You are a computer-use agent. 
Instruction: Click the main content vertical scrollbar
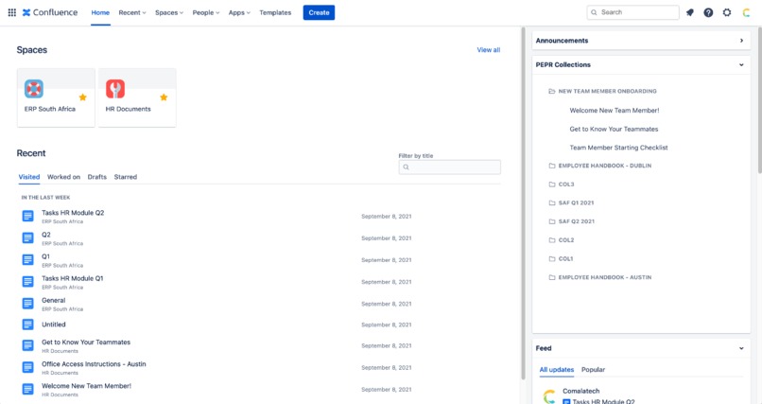524,203
